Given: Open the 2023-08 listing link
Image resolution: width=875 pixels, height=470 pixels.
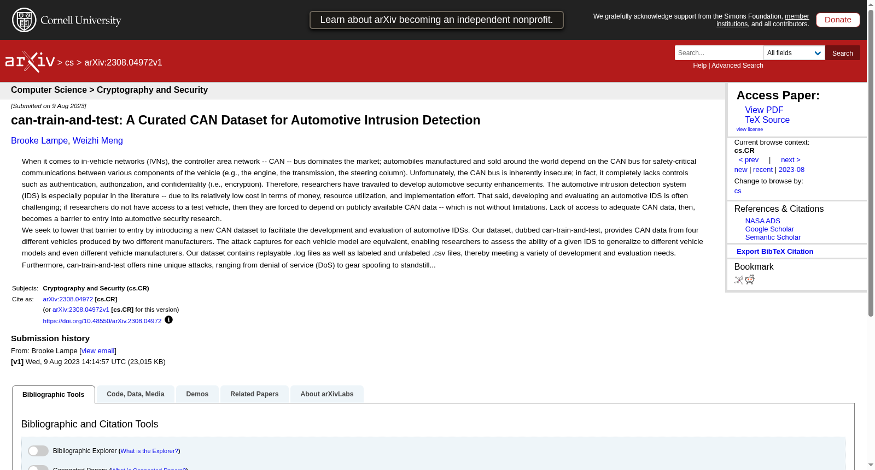Looking at the screenshot, I should 791,170.
